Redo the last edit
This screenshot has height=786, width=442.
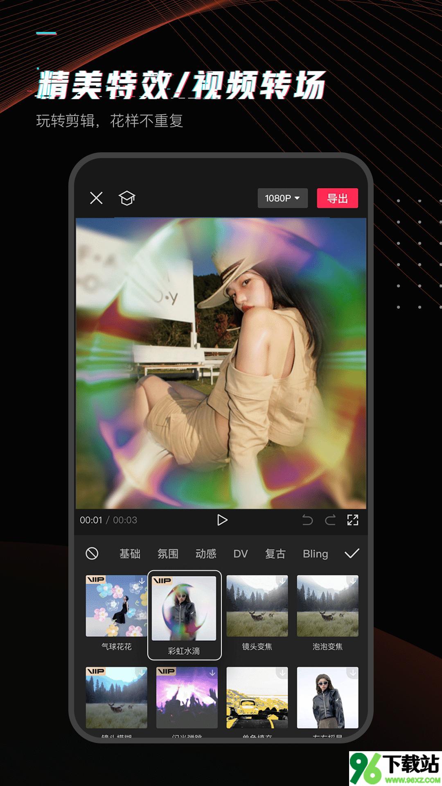click(330, 520)
